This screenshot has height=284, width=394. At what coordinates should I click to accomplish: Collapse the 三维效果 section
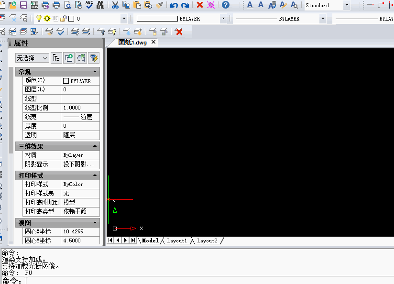[95, 146]
